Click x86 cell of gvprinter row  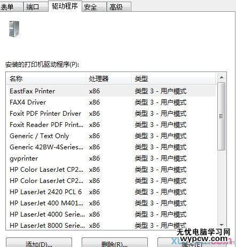click(95, 158)
